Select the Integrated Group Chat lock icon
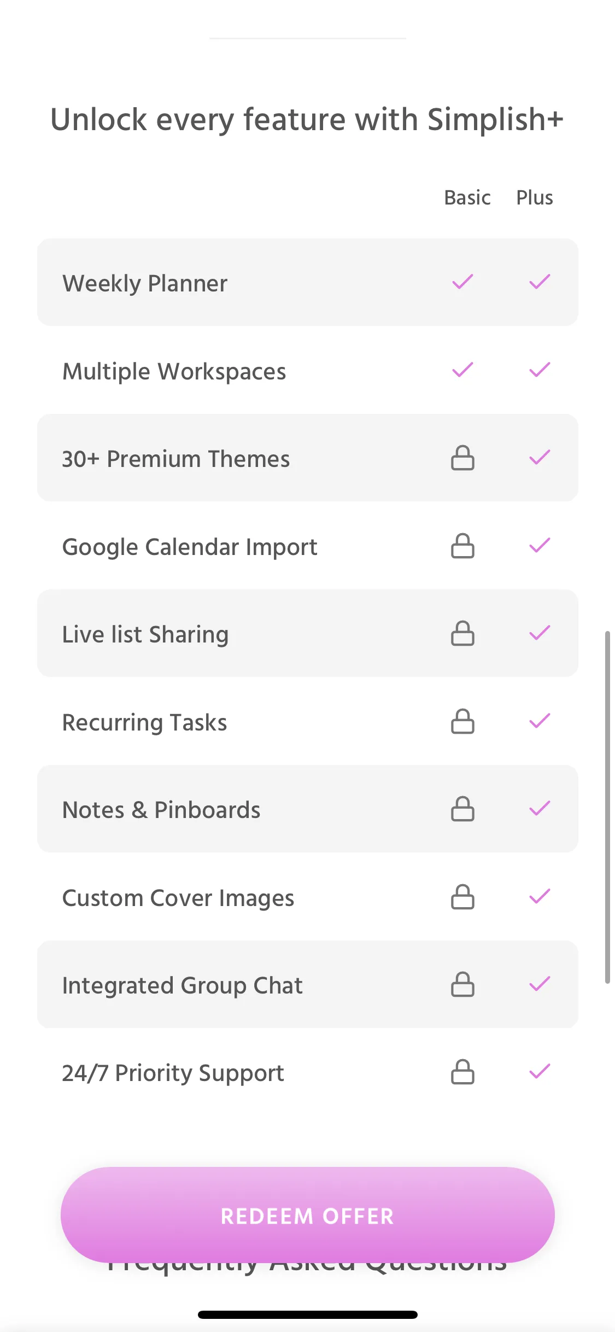Viewport: 615px width, 1332px height. 462,985
